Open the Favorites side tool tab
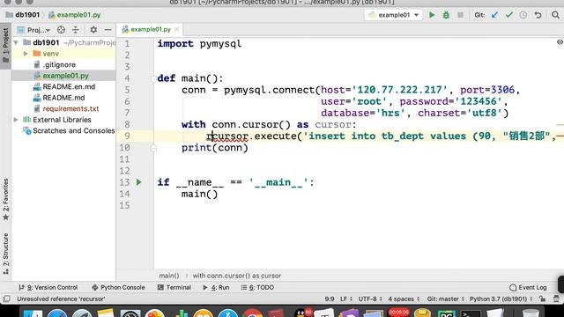Image resolution: width=564 pixels, height=317 pixels. click(x=5, y=200)
